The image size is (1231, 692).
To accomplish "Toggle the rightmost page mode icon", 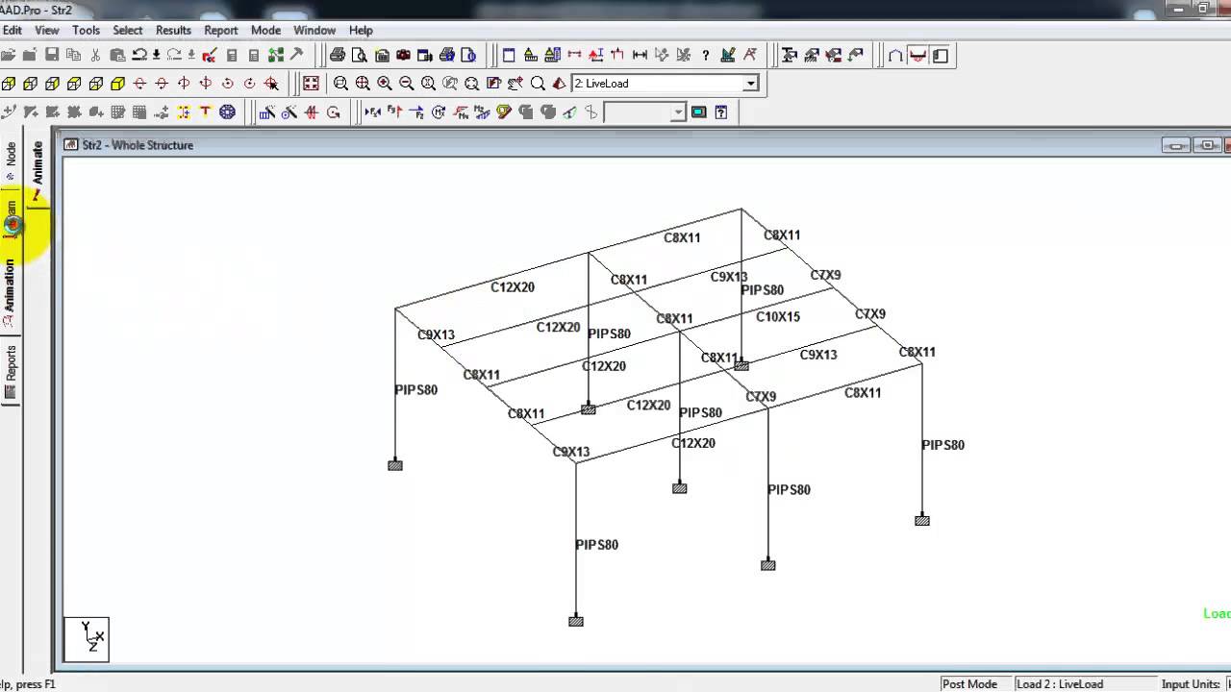I will [940, 55].
